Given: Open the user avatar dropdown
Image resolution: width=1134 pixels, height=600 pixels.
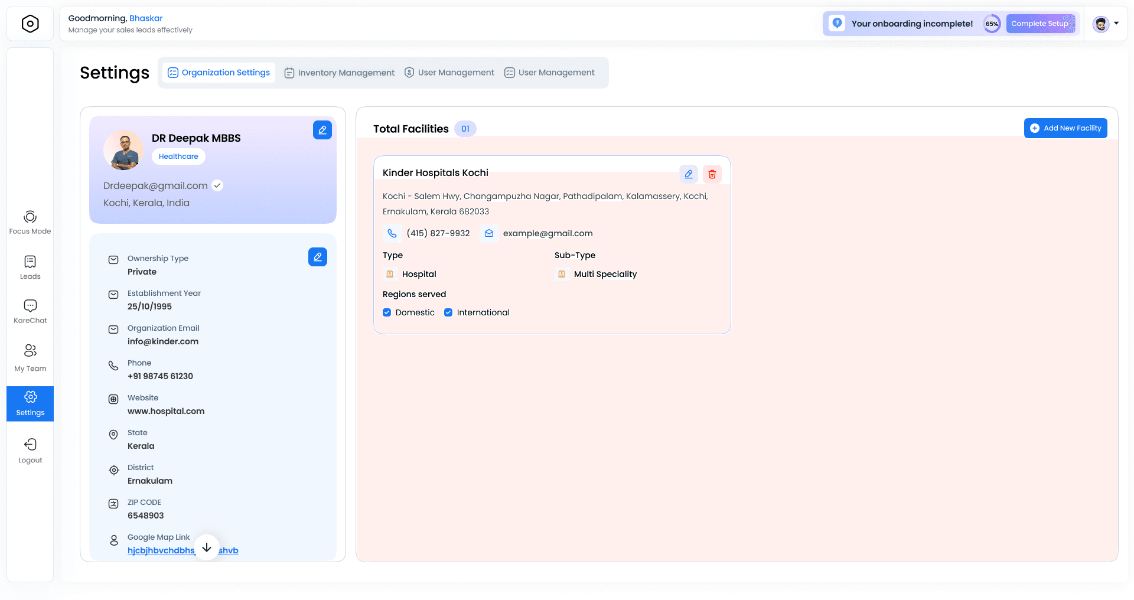Looking at the screenshot, I should pos(1106,24).
